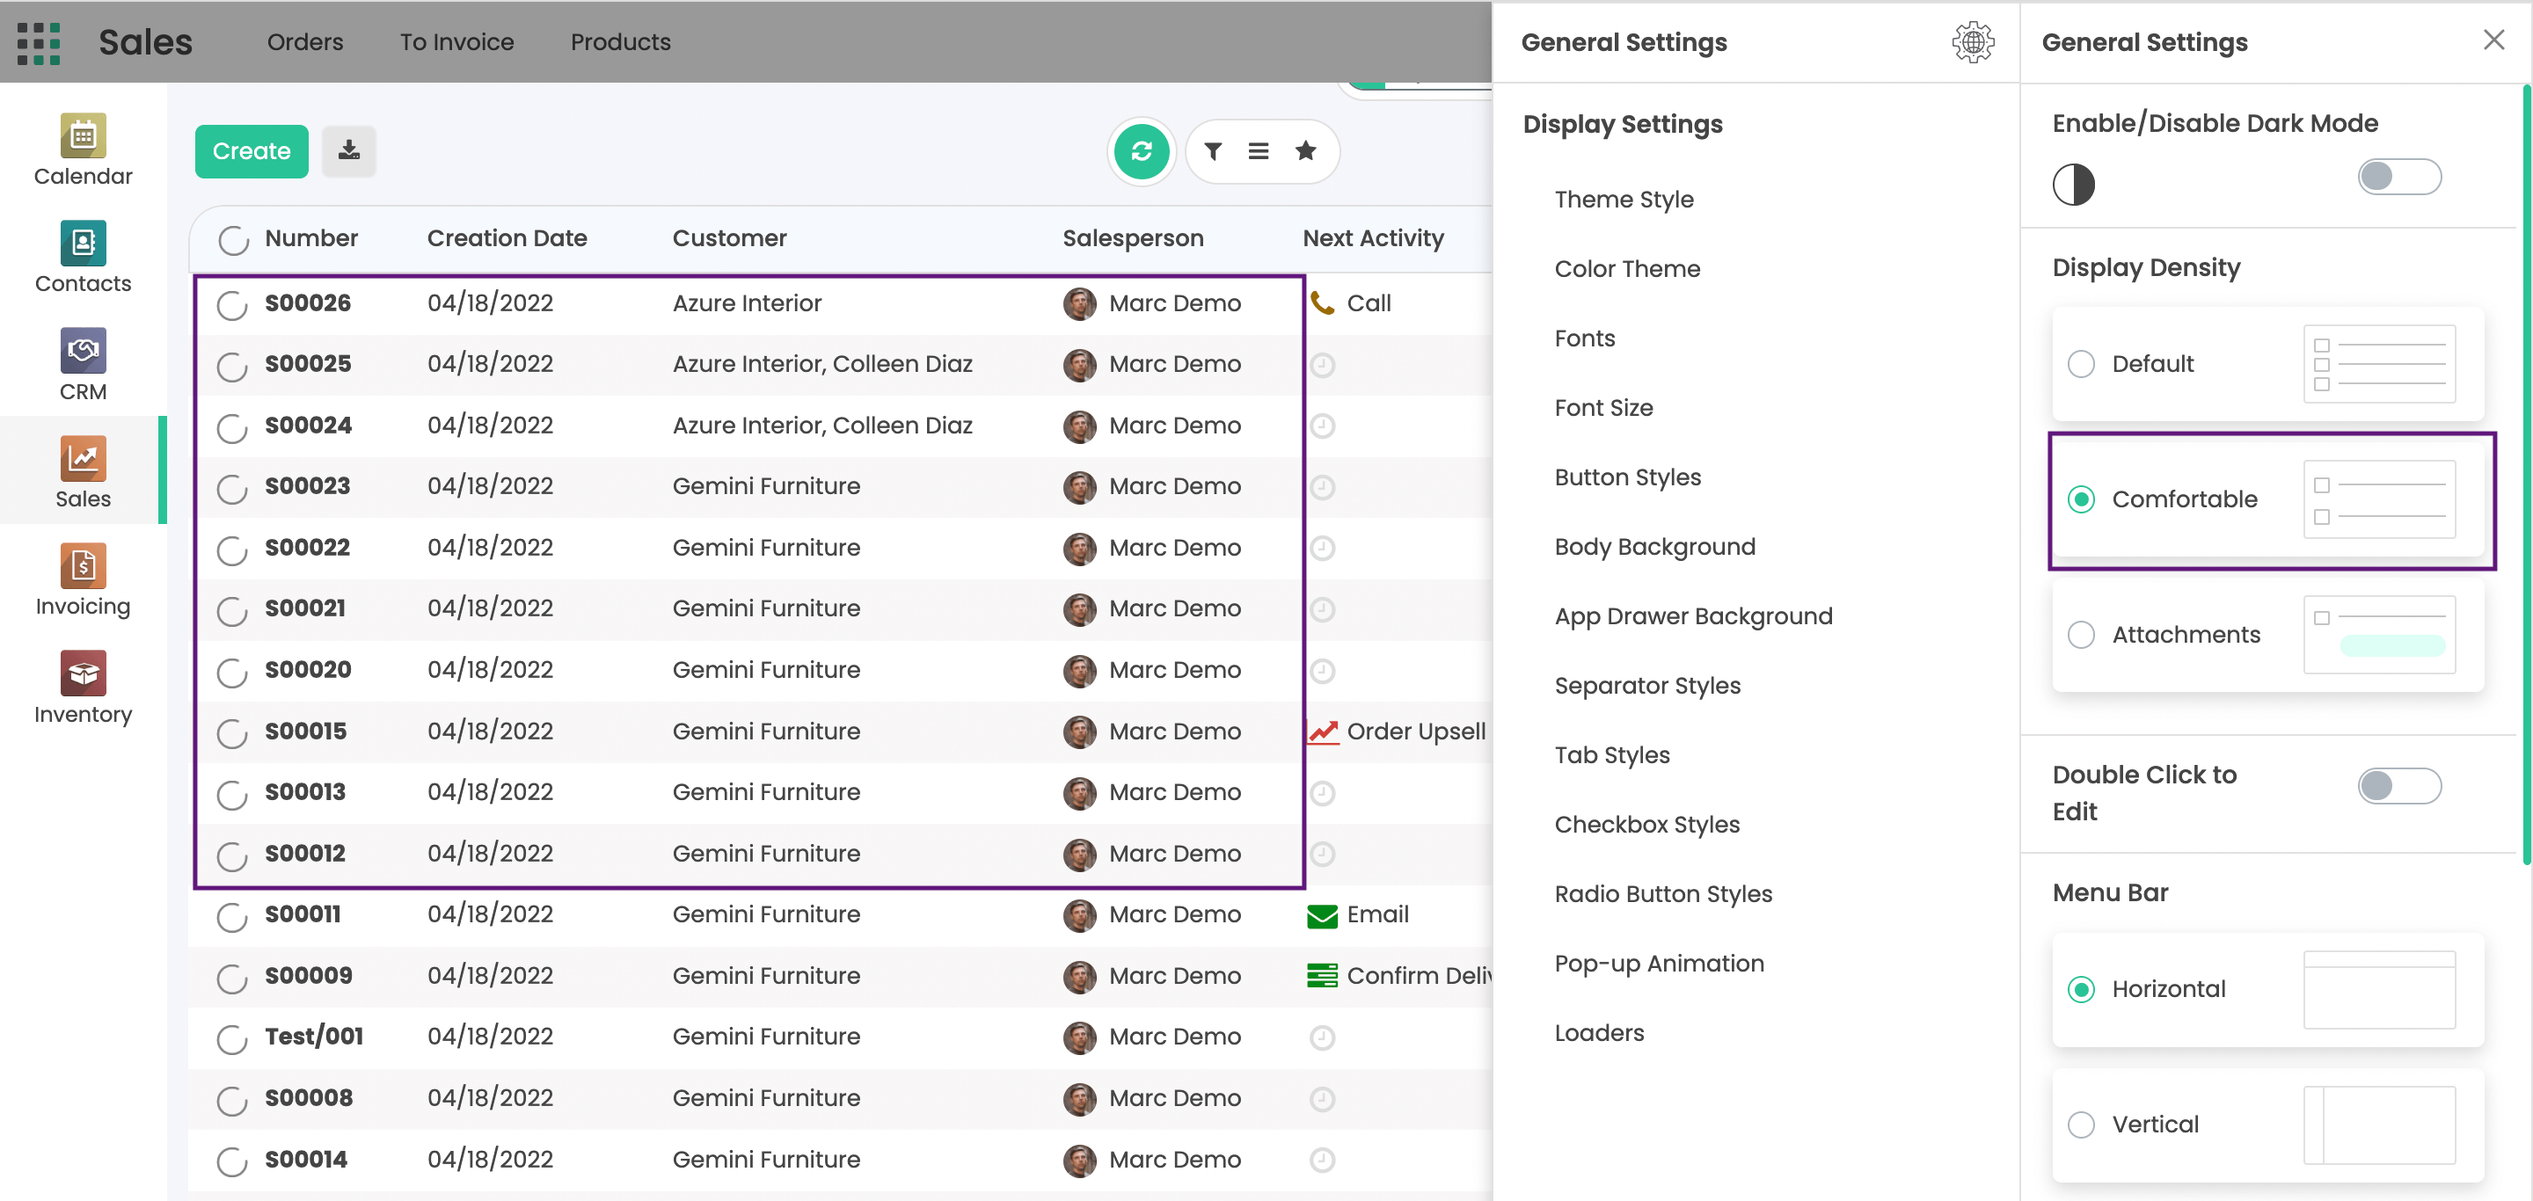
Task: Open the Products menu
Action: point(620,42)
